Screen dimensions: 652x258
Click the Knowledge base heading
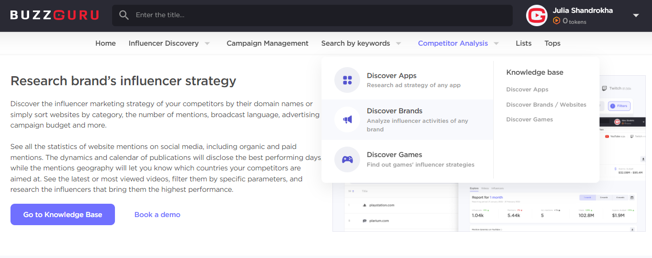[x=535, y=72]
